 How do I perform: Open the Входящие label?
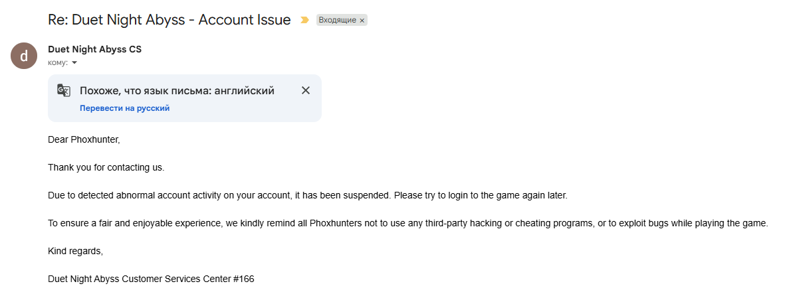click(x=337, y=21)
